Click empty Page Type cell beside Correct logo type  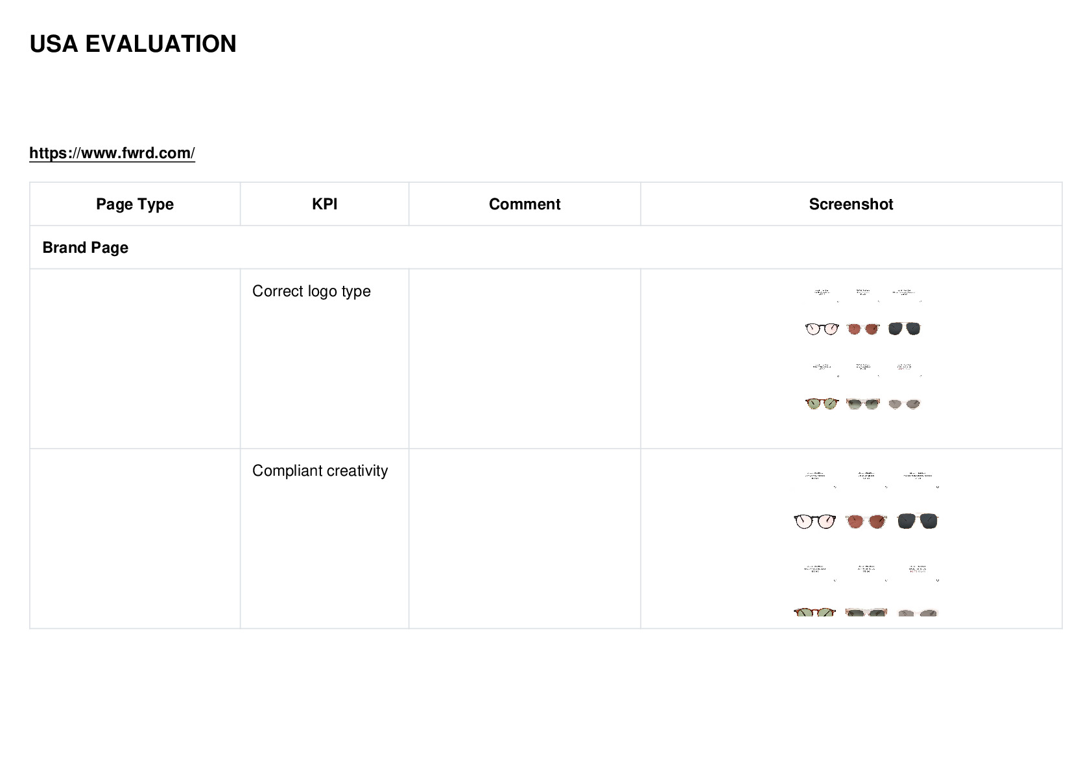(135, 358)
